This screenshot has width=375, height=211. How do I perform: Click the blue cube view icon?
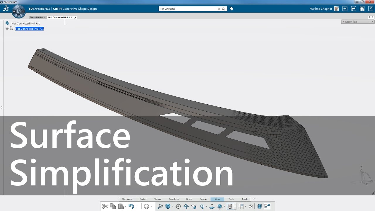168,206
